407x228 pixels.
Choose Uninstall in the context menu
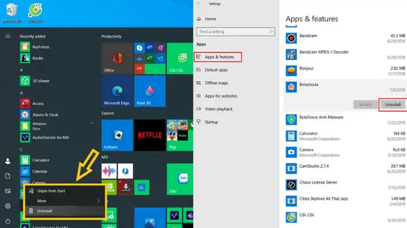[x=64, y=211]
